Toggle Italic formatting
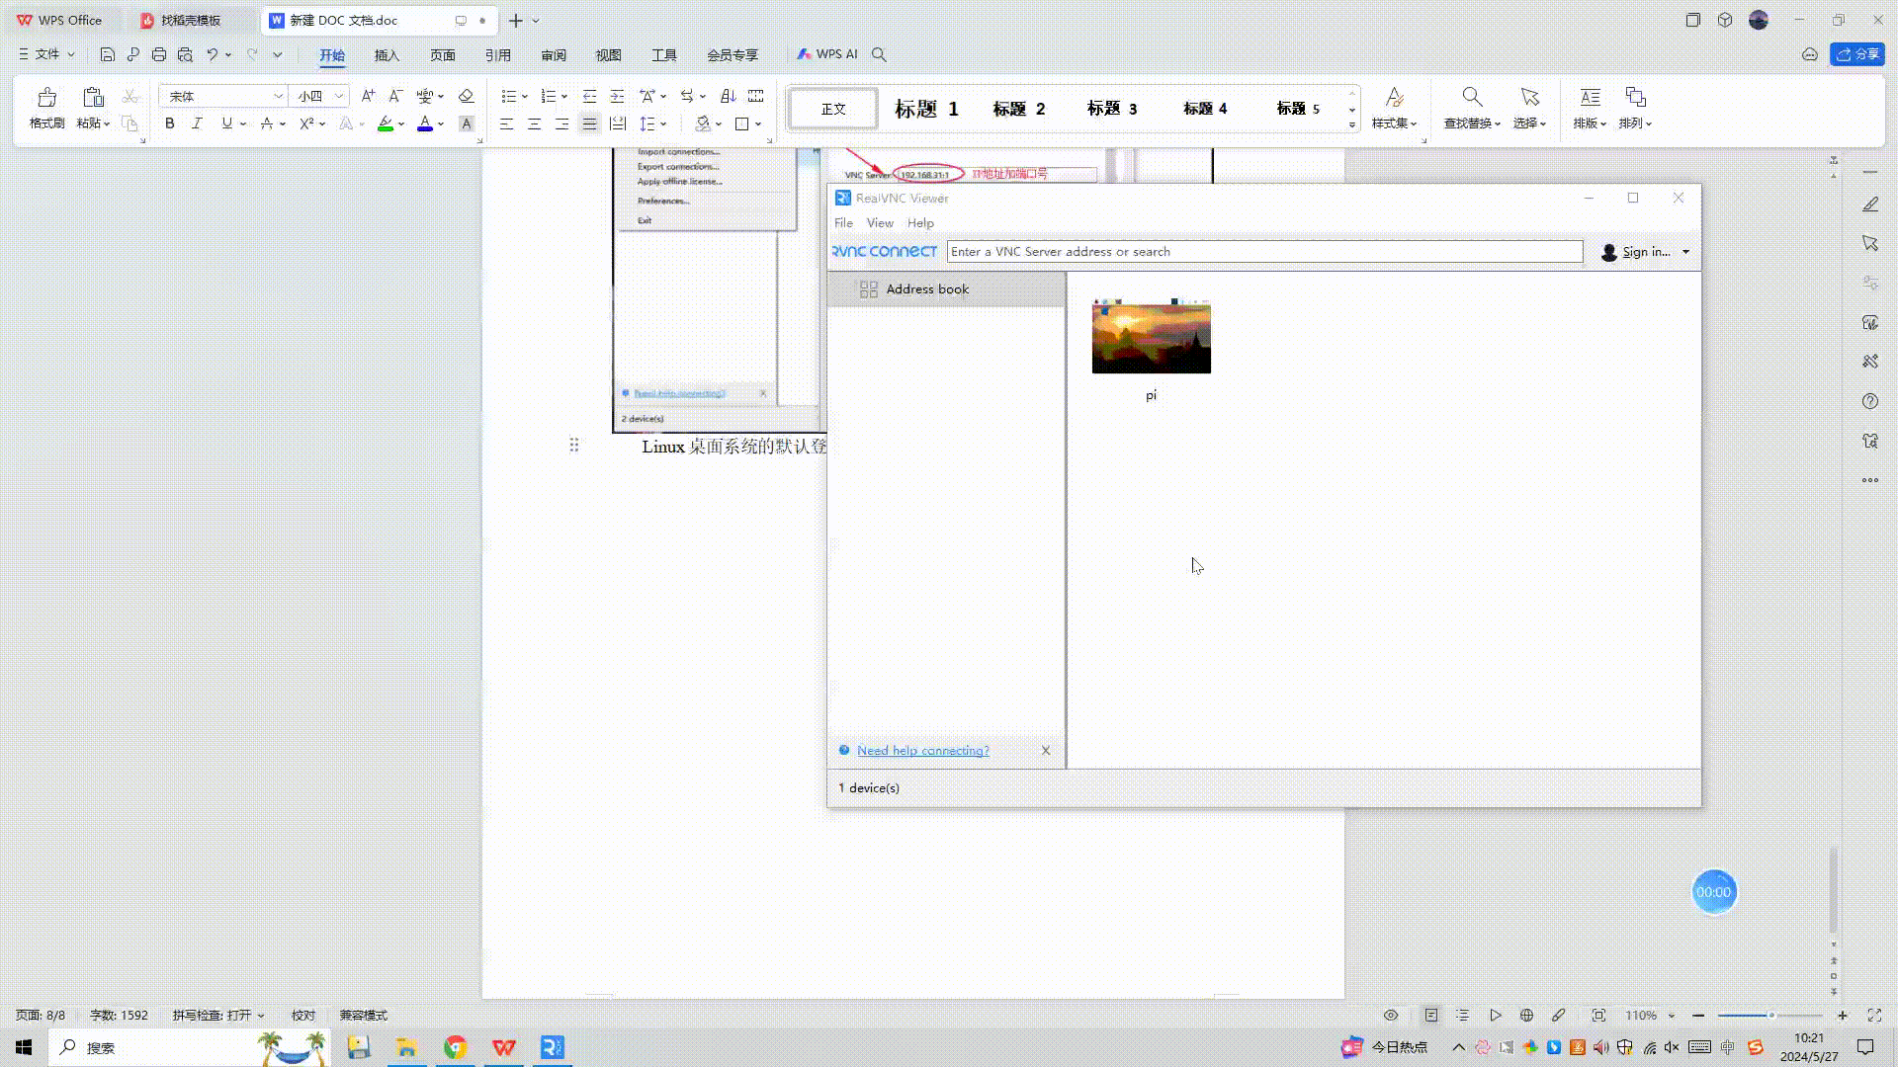 click(x=197, y=123)
